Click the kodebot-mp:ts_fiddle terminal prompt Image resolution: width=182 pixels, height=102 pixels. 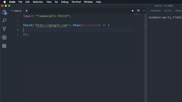165,17
